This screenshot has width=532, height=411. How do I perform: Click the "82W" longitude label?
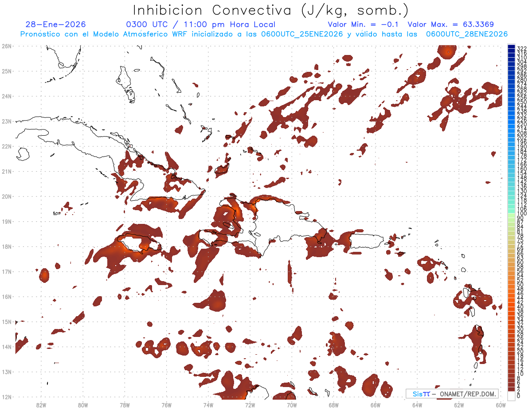[41, 405]
